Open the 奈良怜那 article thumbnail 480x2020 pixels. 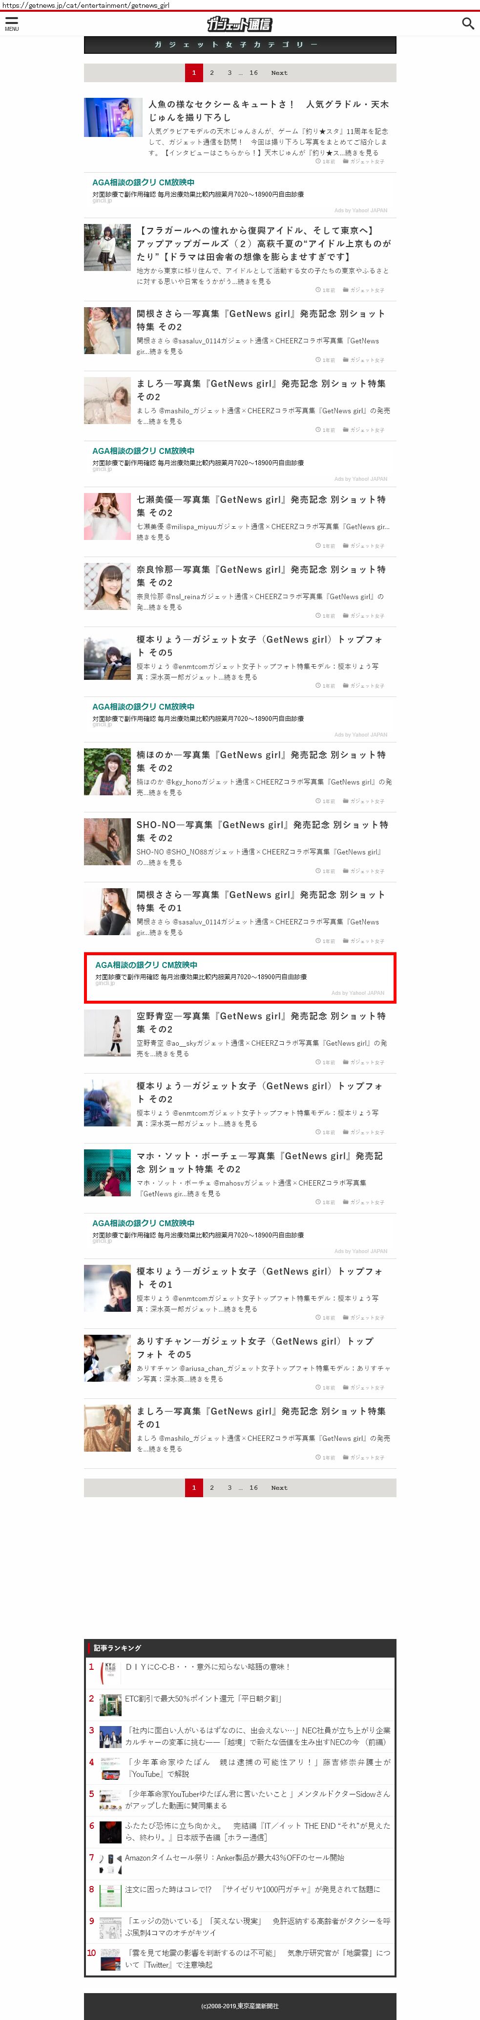107,586
